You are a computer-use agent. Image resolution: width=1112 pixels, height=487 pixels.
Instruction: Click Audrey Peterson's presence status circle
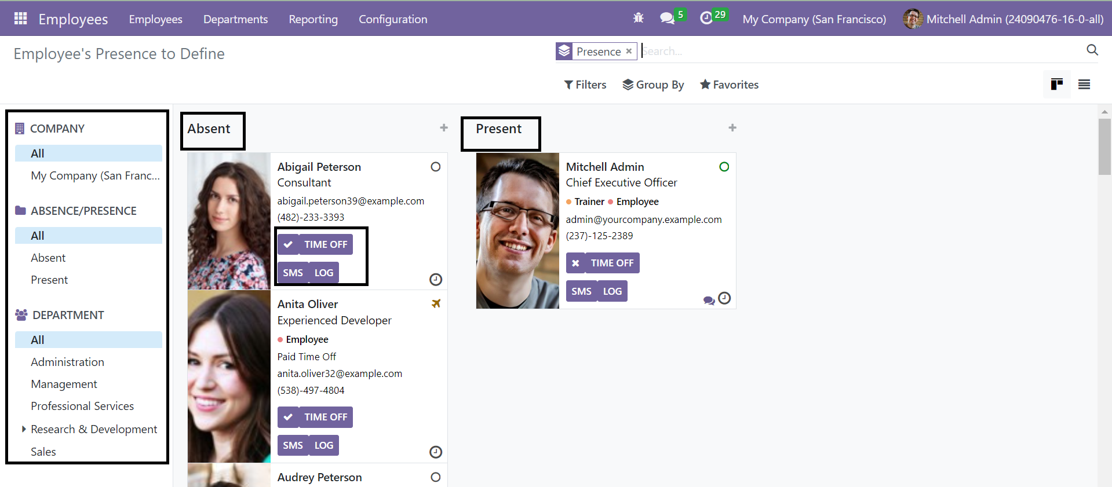pyautogui.click(x=436, y=477)
